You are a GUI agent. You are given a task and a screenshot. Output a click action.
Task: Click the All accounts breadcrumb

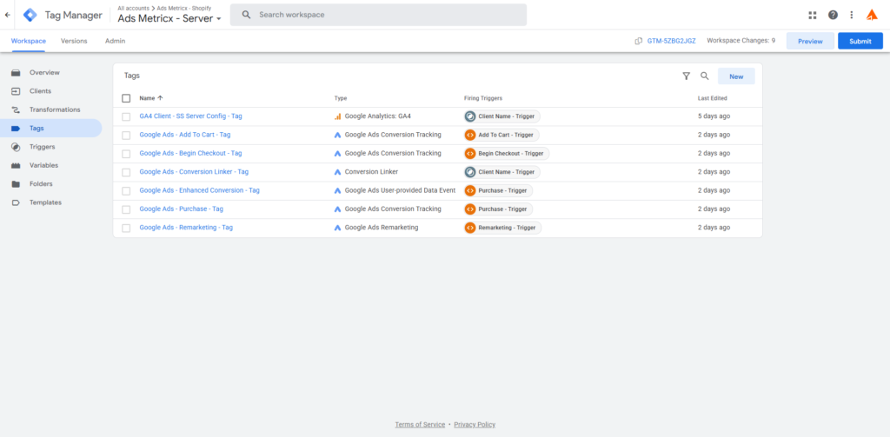tap(133, 8)
